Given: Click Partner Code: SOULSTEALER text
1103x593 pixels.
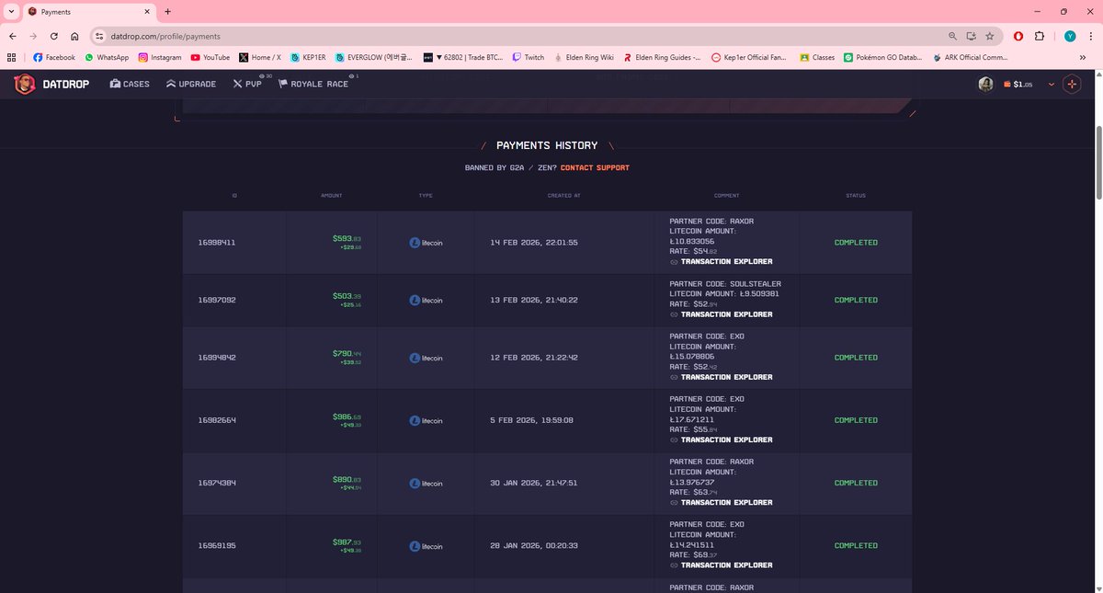Looking at the screenshot, I should click(x=725, y=284).
